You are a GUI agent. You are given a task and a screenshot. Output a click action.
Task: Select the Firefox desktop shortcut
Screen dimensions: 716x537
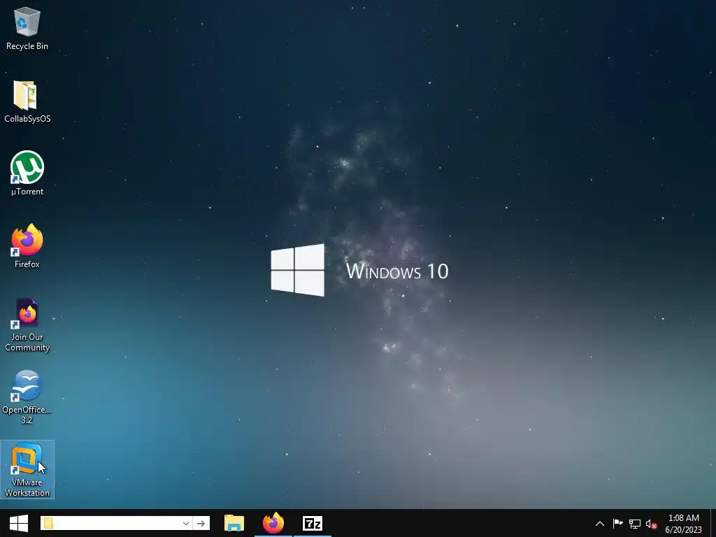click(27, 246)
